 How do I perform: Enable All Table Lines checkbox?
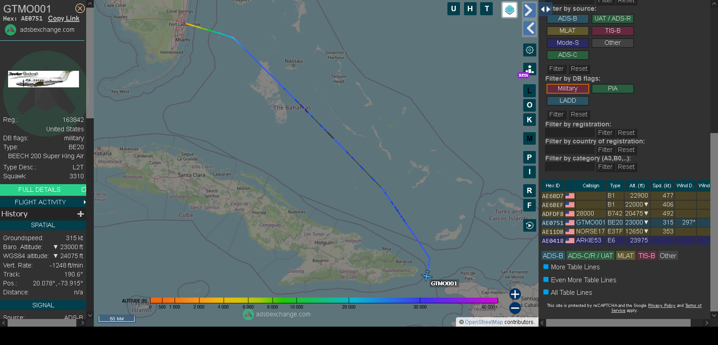[x=546, y=292]
